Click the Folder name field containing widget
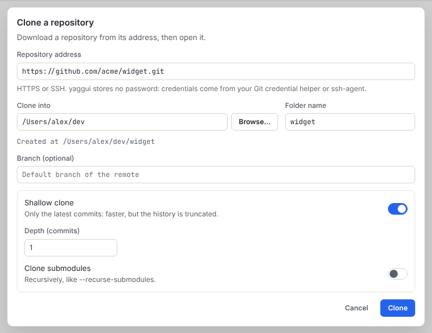432x333 pixels. [x=350, y=122]
